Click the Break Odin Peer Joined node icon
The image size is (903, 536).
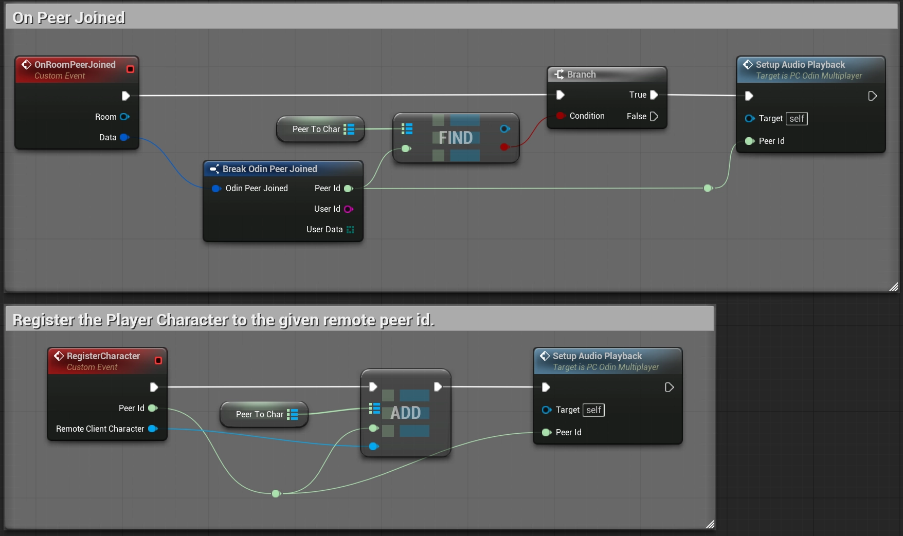[x=215, y=169]
